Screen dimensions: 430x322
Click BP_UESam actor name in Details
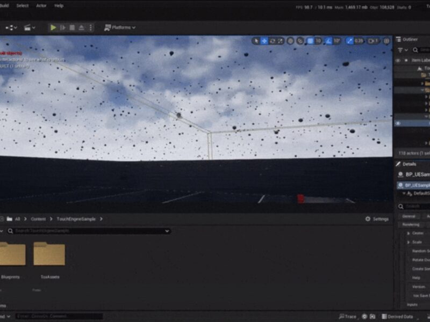pos(418,174)
